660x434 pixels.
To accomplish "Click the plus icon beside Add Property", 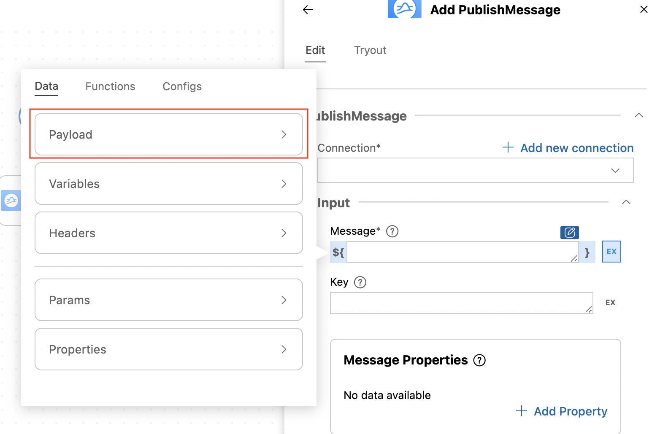I will pyautogui.click(x=522, y=411).
